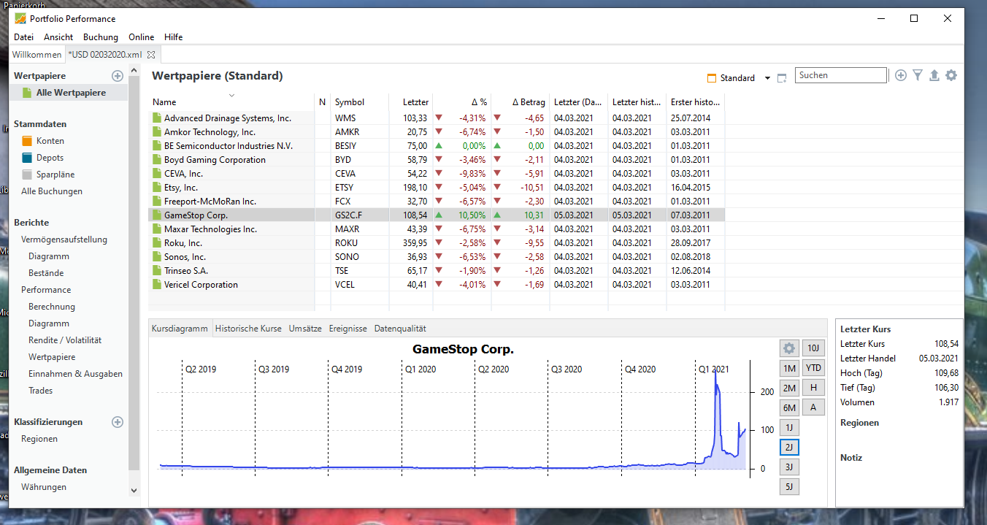Screen dimensions: 987x525
Task: Open Regionen classification
Action: click(39, 439)
